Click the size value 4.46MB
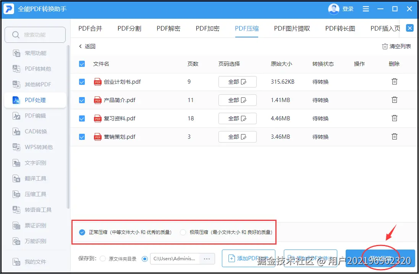 click(x=280, y=118)
